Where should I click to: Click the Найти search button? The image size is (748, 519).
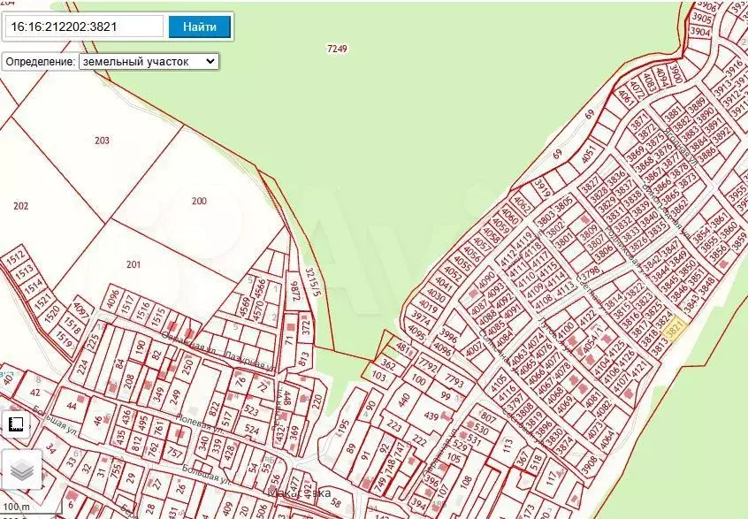click(199, 27)
